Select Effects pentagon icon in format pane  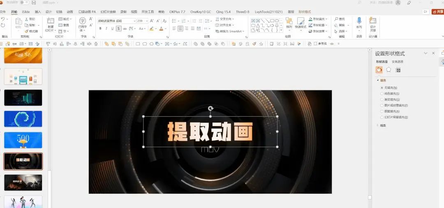(389, 69)
